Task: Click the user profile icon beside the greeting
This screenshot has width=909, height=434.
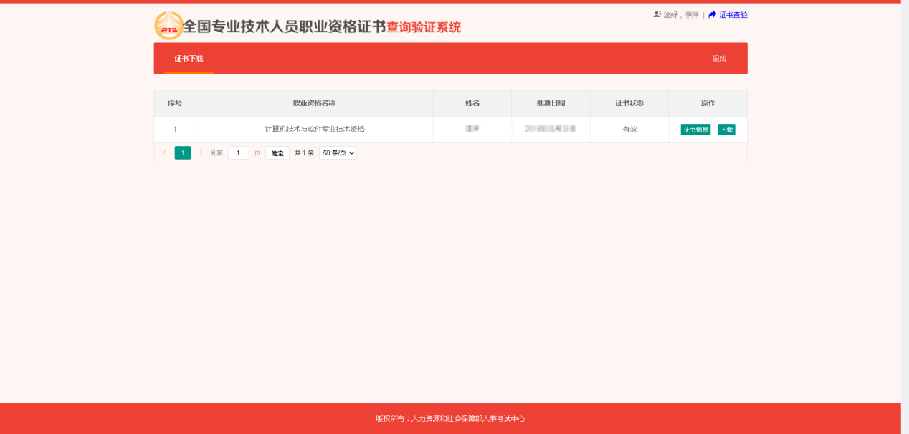Action: pyautogui.click(x=657, y=14)
